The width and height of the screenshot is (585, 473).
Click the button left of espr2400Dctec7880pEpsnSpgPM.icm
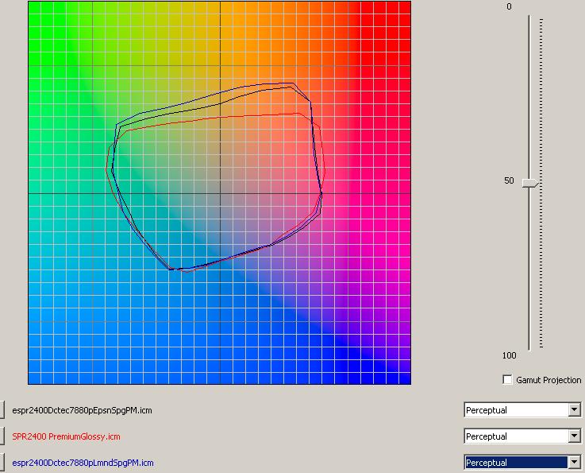(x=2, y=410)
